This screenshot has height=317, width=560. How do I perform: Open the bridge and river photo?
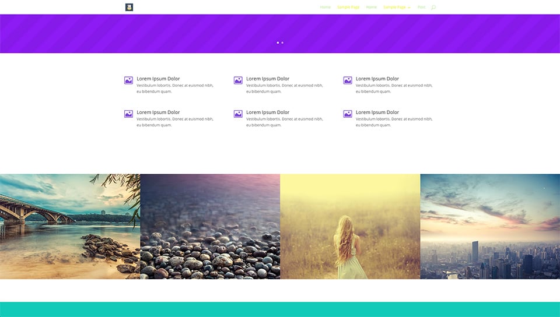70,226
